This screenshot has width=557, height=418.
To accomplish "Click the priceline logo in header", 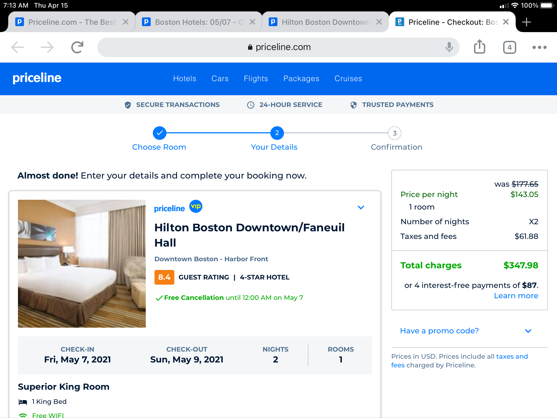I will [37, 78].
